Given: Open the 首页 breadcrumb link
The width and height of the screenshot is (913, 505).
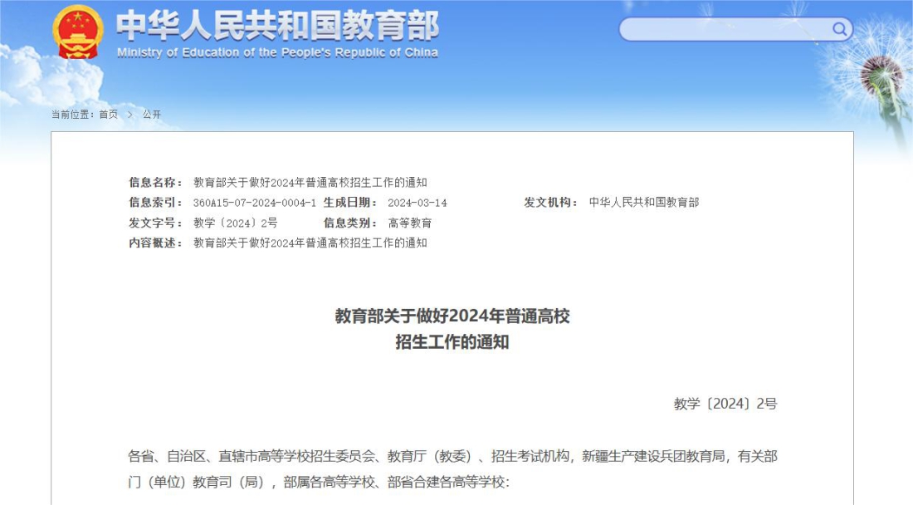Looking at the screenshot, I should pos(108,114).
